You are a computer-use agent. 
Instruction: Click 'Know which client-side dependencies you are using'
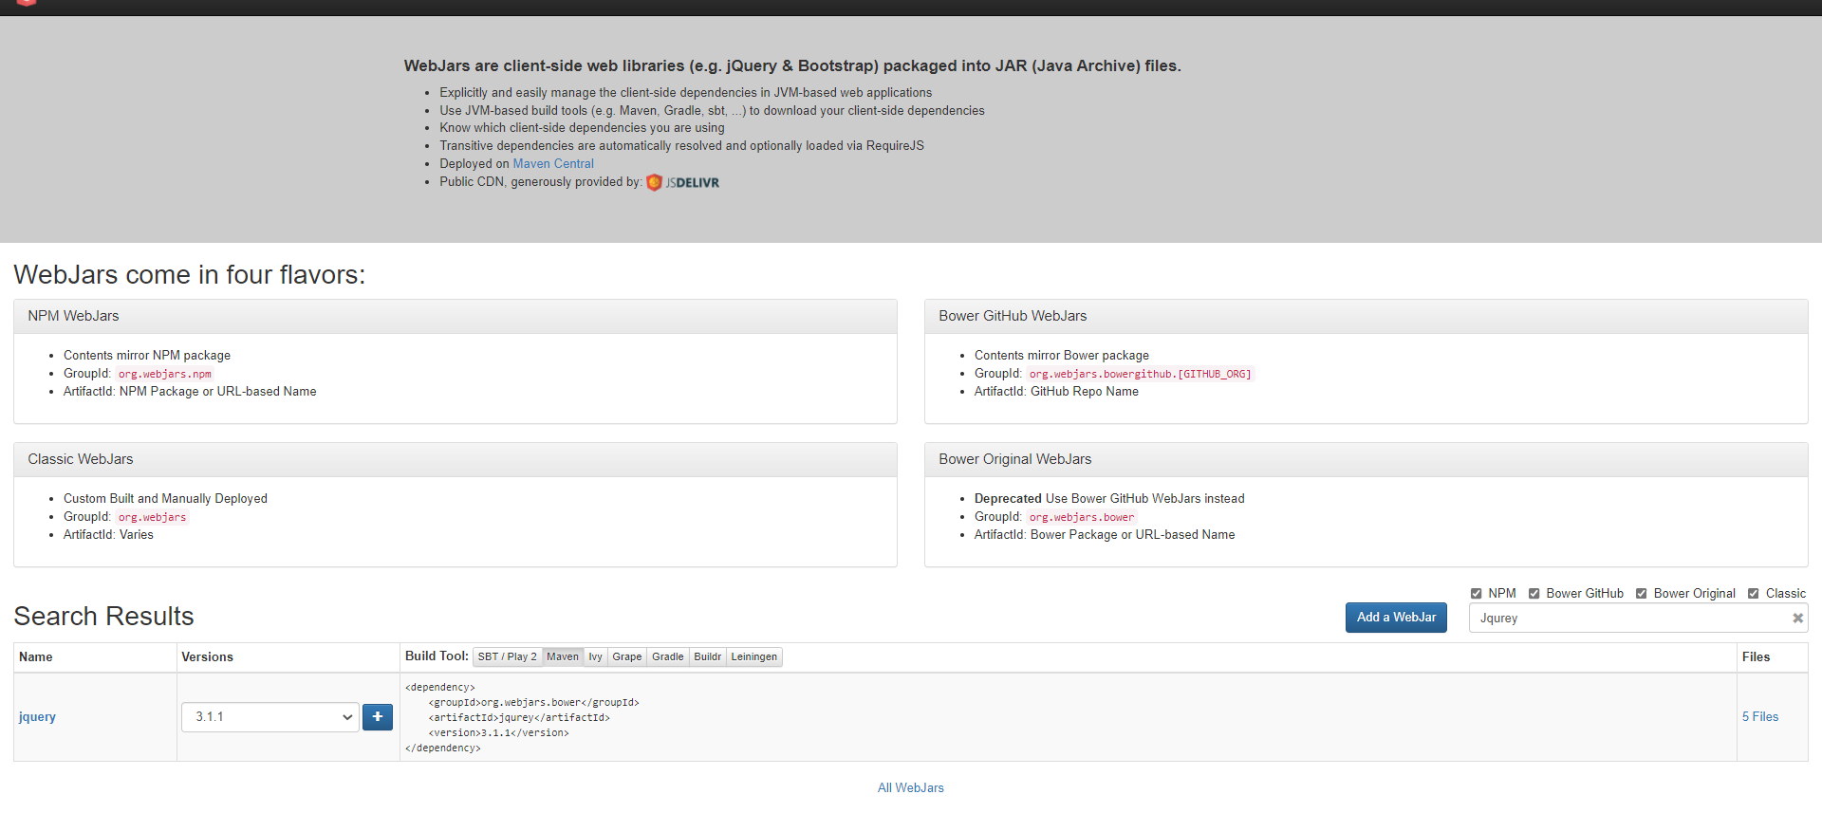point(582,128)
